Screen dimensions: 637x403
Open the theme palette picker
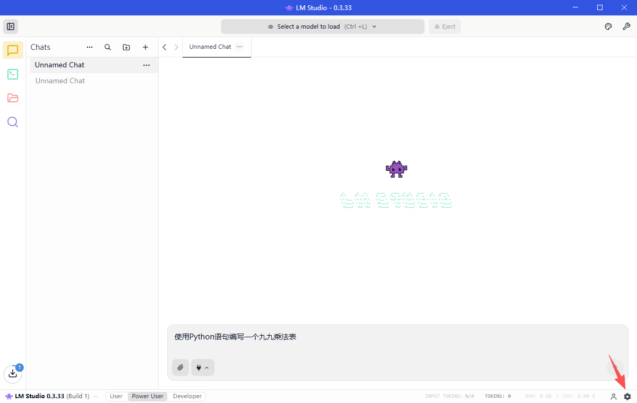click(608, 26)
